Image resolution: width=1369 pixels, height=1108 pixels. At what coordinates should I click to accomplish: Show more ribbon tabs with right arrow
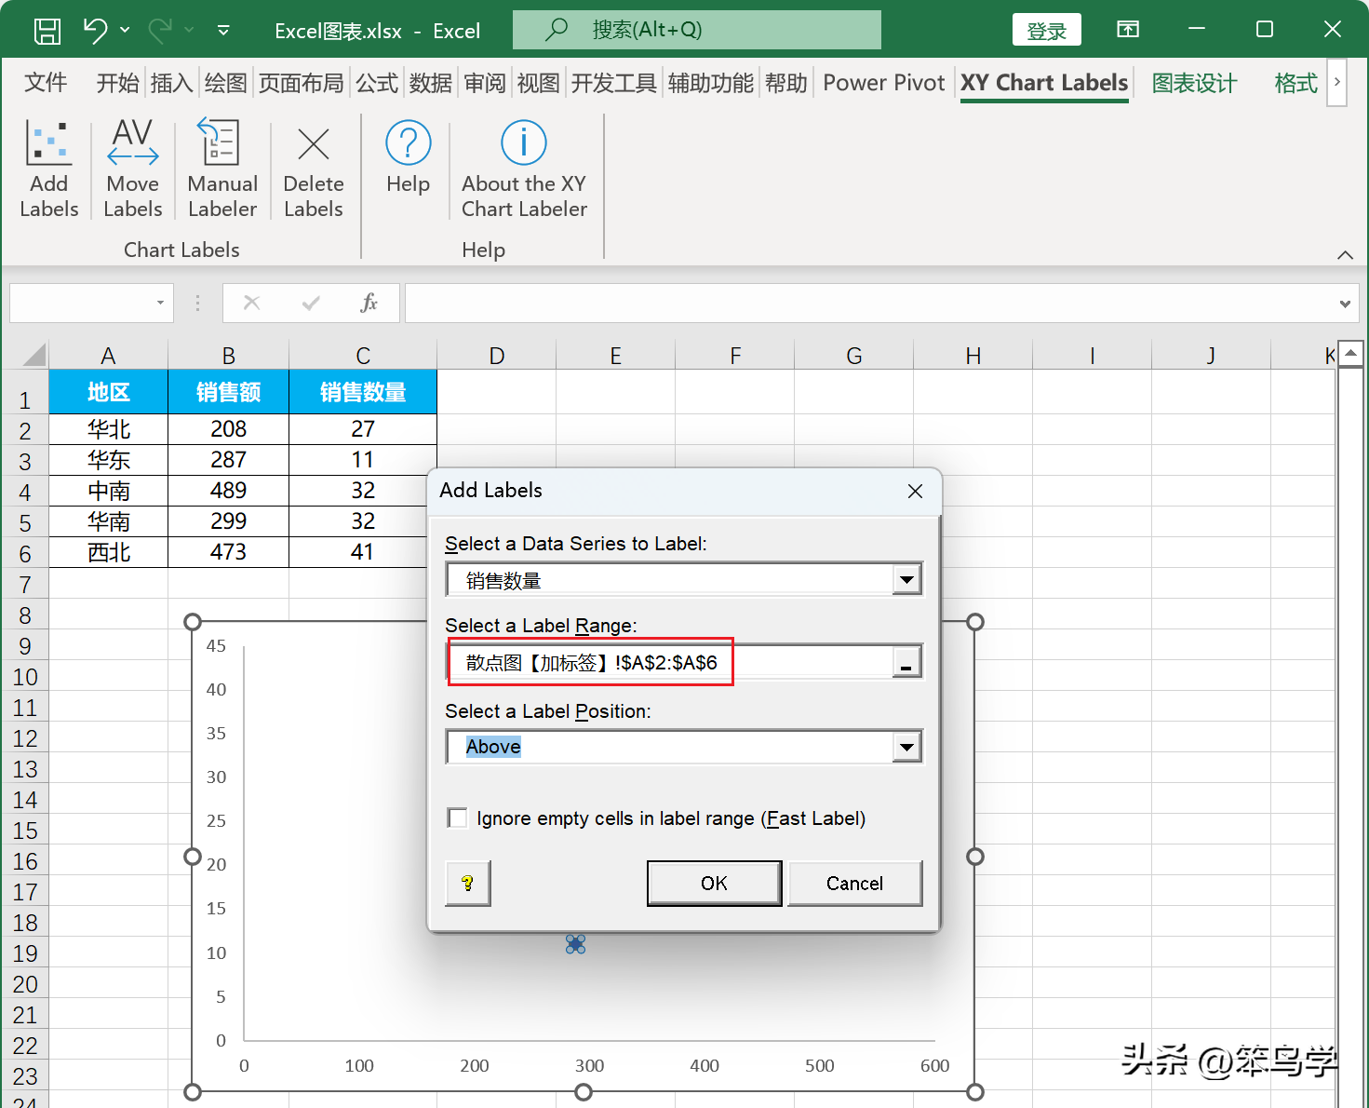(x=1336, y=82)
